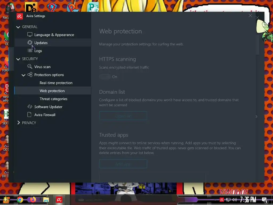Viewport: 273px width, 205px height.
Task: Click the Avira logo in settings title
Action: (x=20, y=16)
